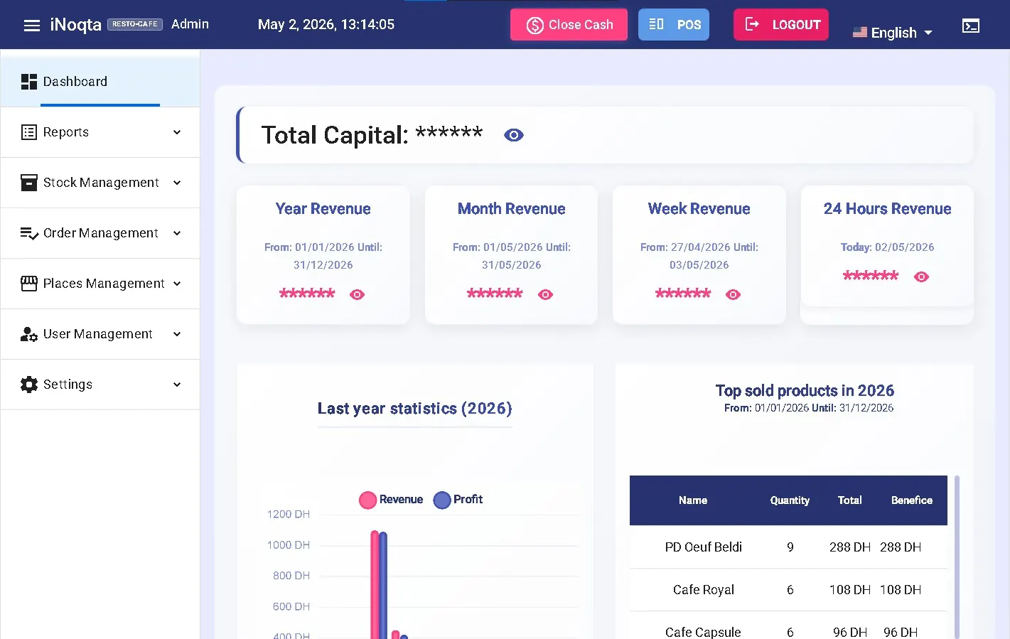The image size is (1010, 639).
Task: Click the Name column header
Action: pyautogui.click(x=693, y=500)
